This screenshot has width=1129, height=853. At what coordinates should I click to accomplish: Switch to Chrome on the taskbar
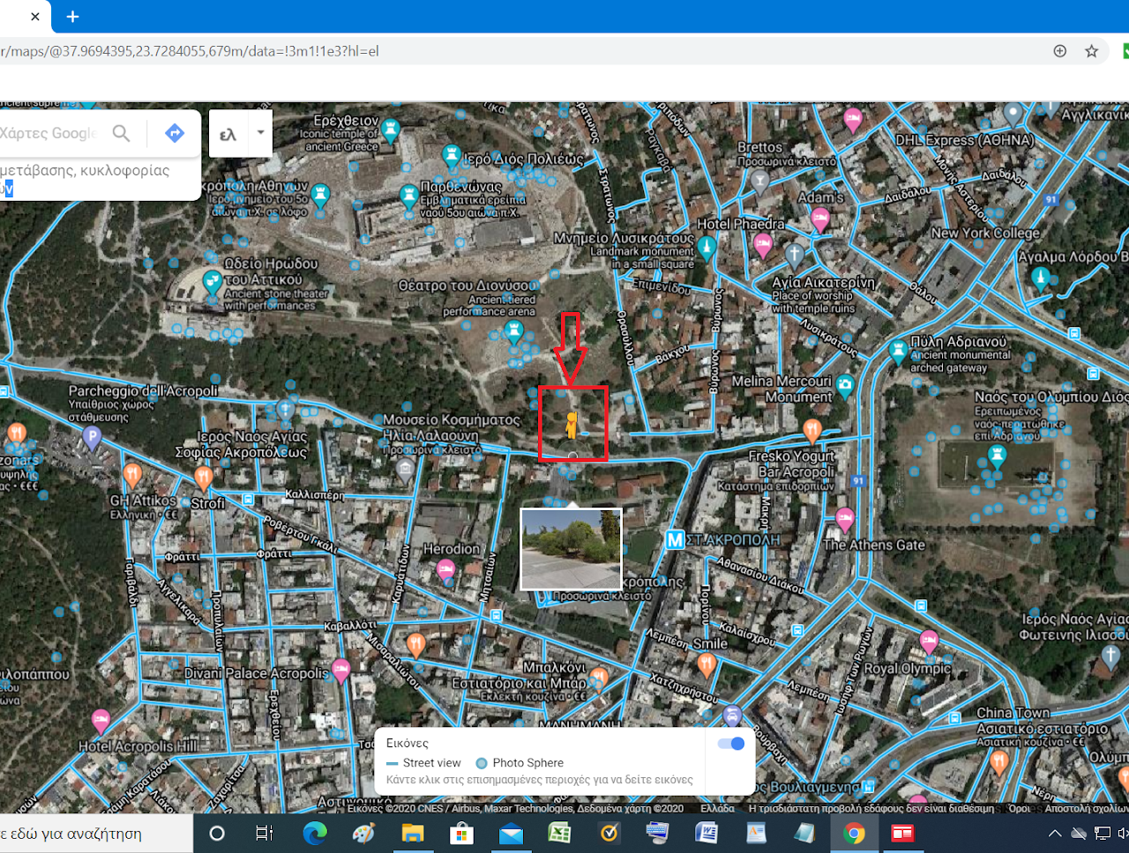pyautogui.click(x=854, y=833)
